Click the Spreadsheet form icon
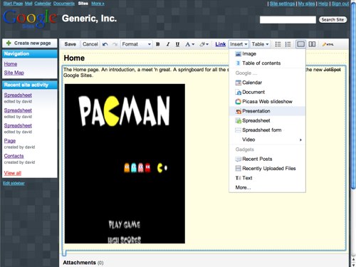The image size is (356, 267). (238, 130)
